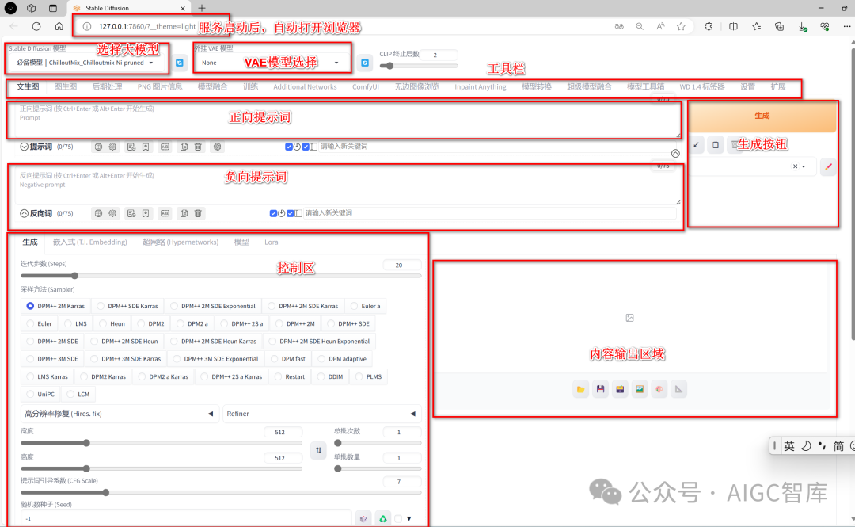This screenshot has height=527, width=855.
Task: Open the Stable Diffusion 模型 dropdown
Action: [86, 63]
